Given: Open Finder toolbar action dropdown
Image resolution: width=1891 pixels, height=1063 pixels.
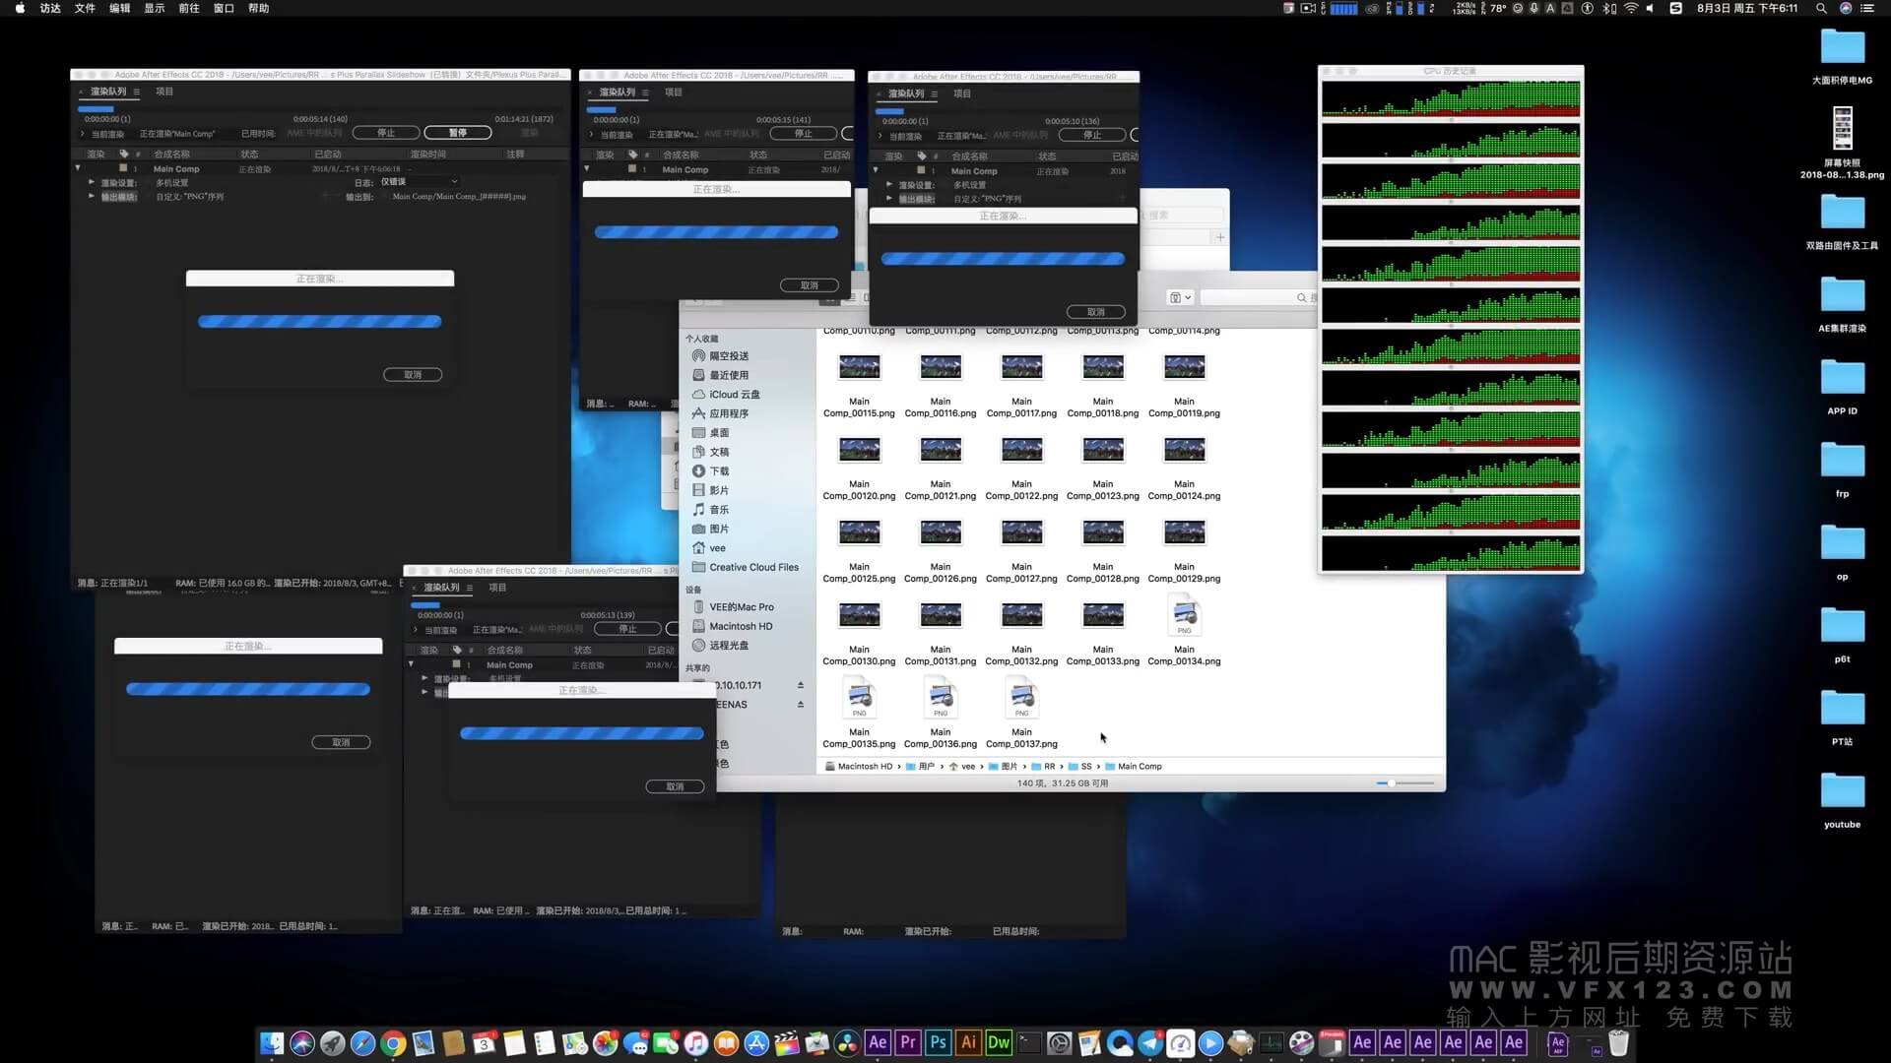Looking at the screenshot, I should 1180,297.
